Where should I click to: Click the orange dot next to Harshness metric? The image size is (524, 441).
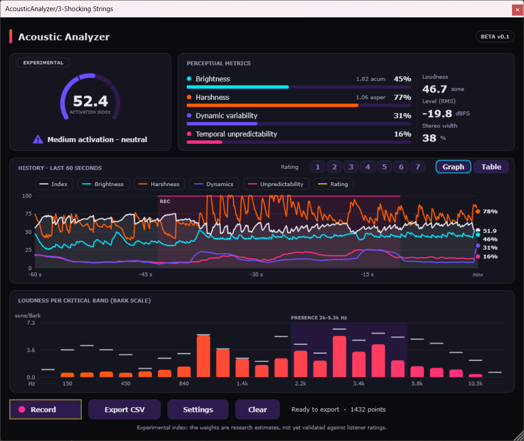[189, 97]
